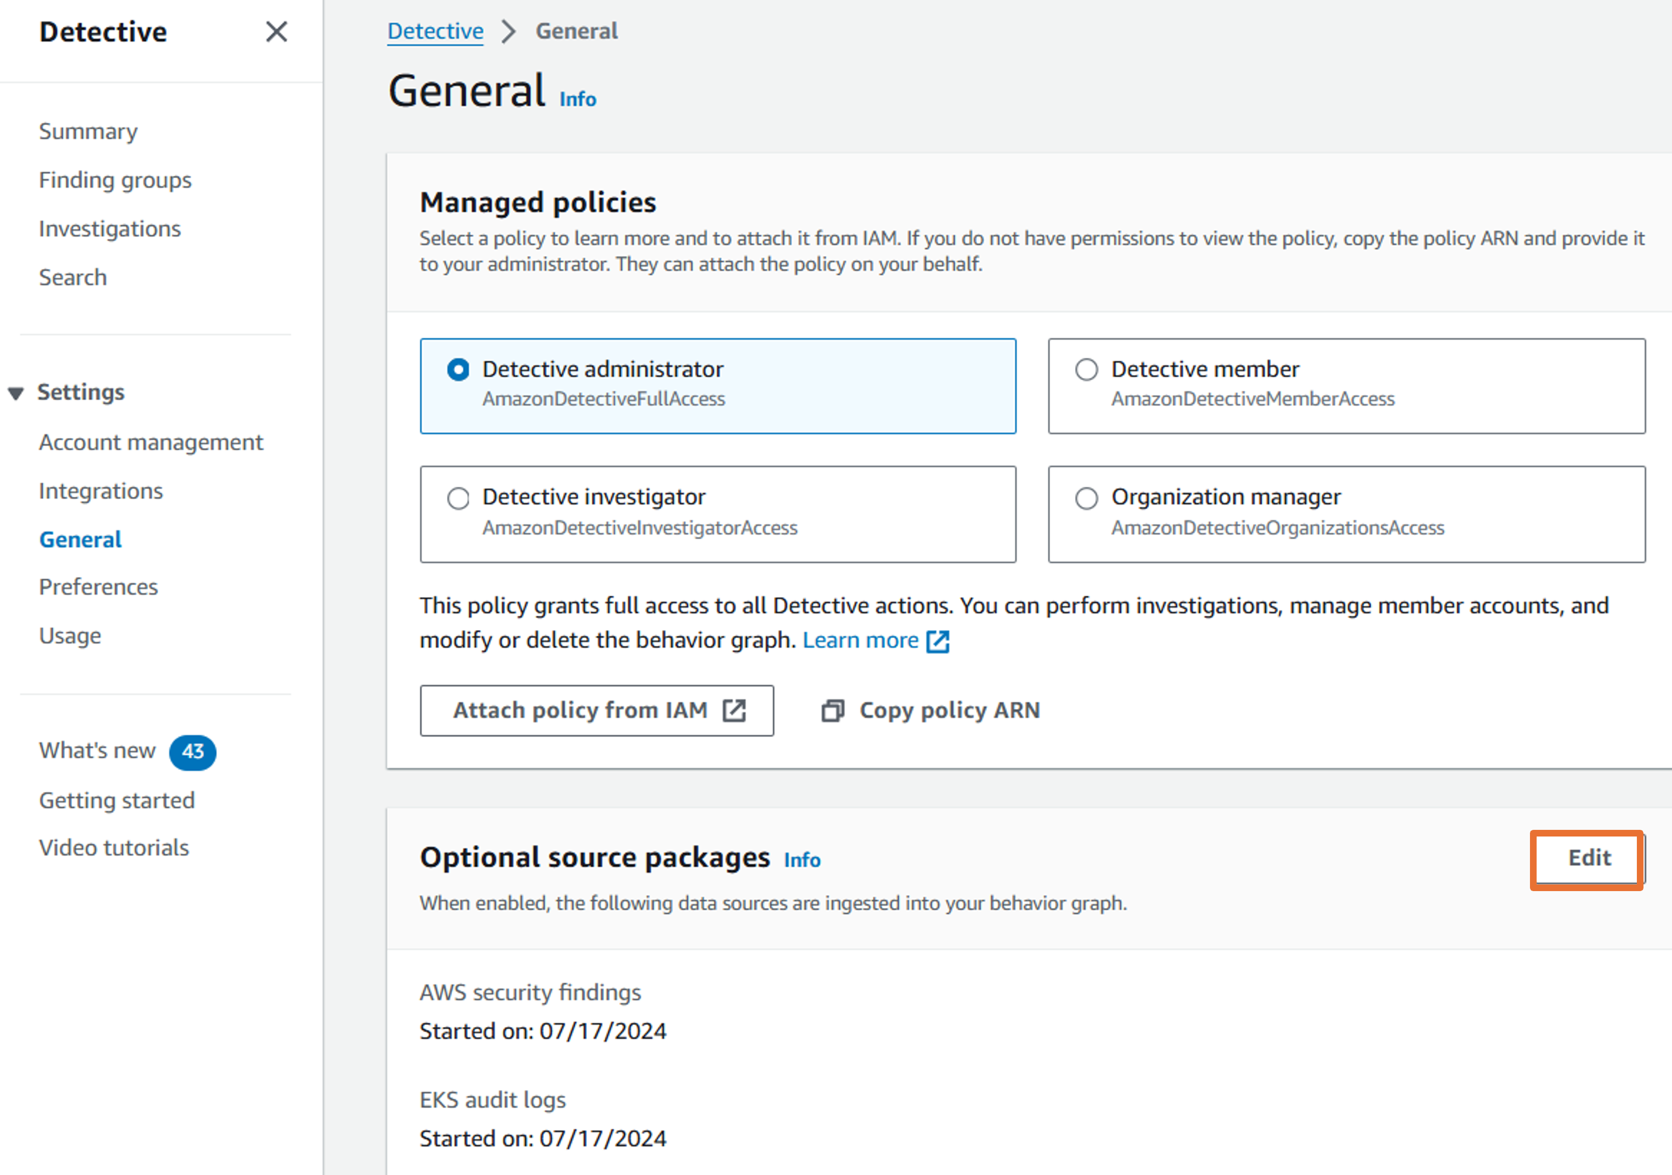This screenshot has height=1175, width=1672.
Task: Open Integrations settings
Action: (x=101, y=491)
